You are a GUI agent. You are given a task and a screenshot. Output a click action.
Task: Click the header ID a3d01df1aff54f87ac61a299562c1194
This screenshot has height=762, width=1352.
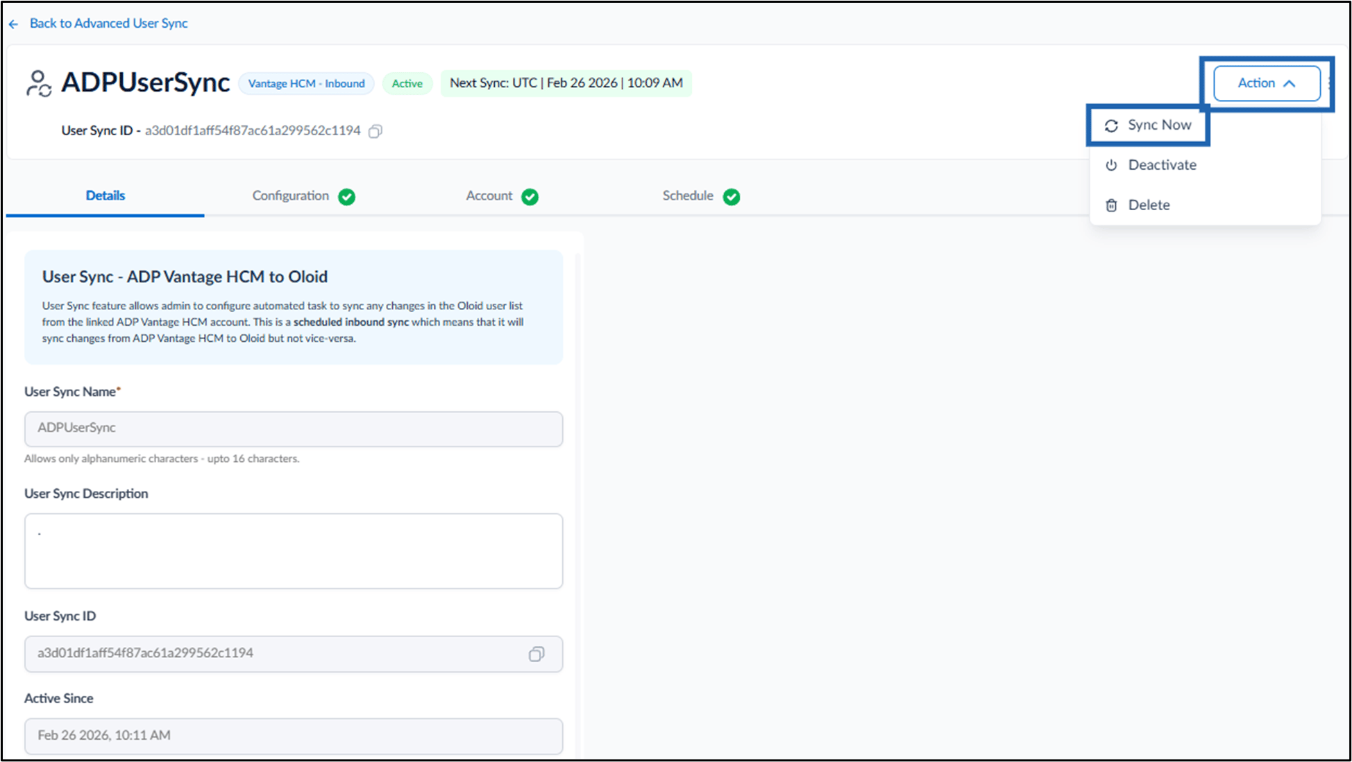[253, 130]
